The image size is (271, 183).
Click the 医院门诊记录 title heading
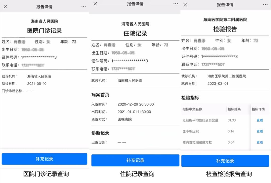click(x=44, y=31)
